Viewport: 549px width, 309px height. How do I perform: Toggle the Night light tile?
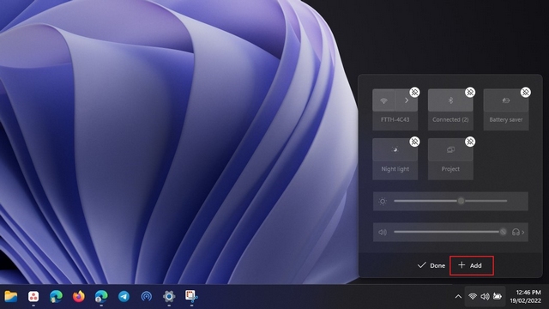point(395,150)
